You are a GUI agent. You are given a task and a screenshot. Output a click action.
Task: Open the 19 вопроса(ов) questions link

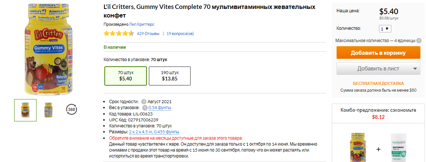point(180,34)
